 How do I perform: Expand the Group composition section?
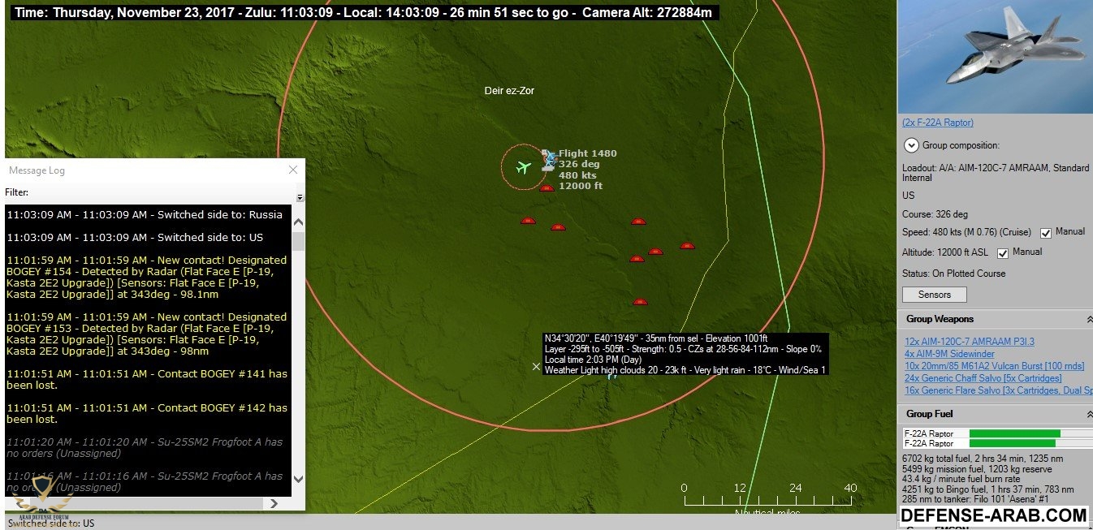[x=911, y=145]
